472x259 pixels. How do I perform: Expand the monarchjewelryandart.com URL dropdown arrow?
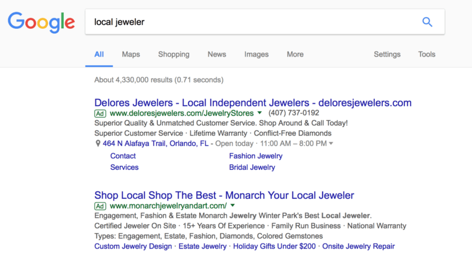pyautogui.click(x=232, y=206)
